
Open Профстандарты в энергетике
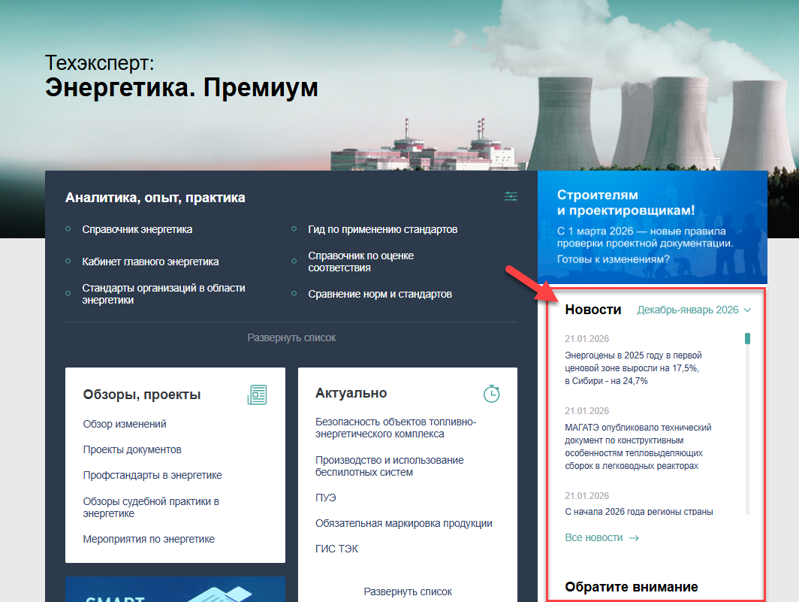(152, 475)
